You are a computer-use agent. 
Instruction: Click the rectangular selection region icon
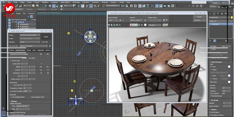(41, 6)
